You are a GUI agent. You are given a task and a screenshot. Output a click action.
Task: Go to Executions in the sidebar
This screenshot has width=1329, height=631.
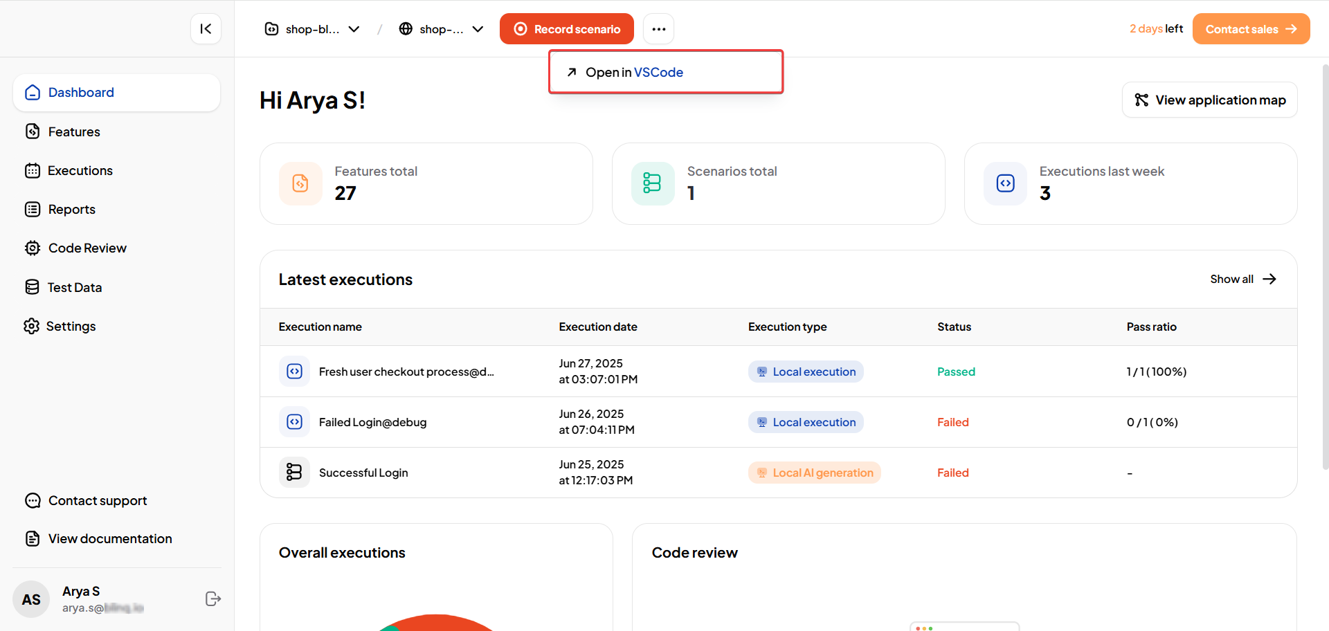pos(80,171)
